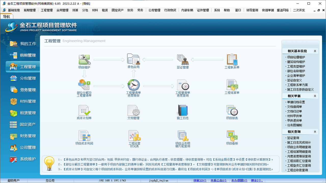Screen dimensions: 326x183
Task: Open the 项目成本利润 icon
Action: pos(84,135)
